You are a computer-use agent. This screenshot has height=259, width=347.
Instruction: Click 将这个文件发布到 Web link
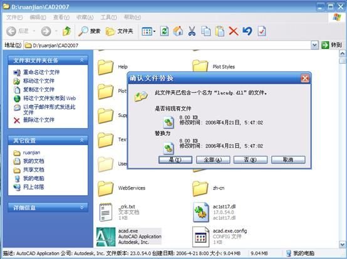point(49,98)
